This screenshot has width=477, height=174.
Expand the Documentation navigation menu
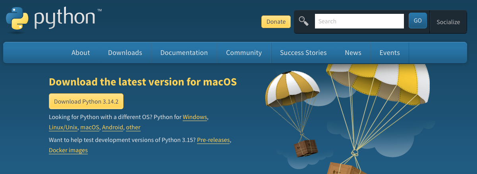(184, 53)
